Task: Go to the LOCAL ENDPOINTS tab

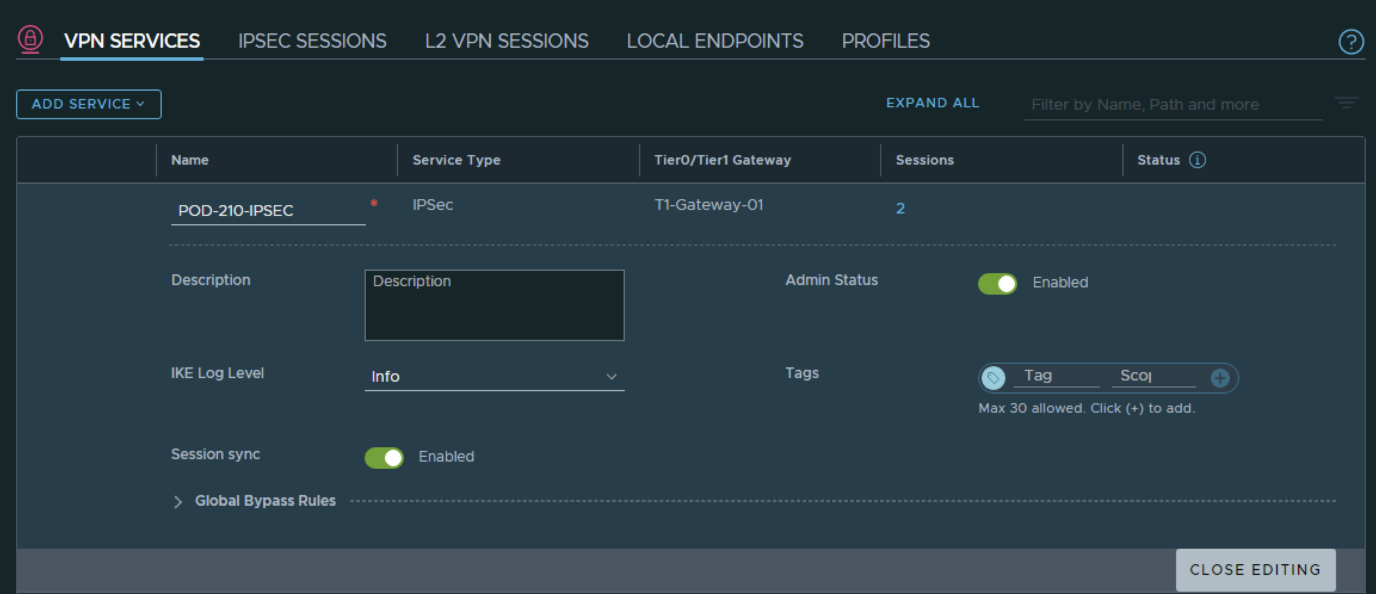Action: (715, 41)
